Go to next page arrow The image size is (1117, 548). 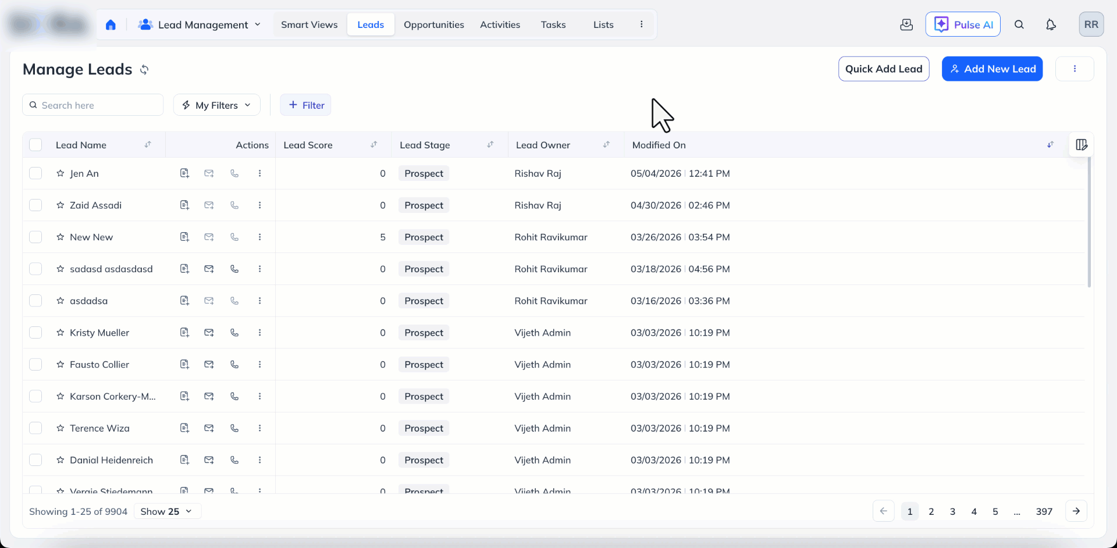pos(1076,511)
